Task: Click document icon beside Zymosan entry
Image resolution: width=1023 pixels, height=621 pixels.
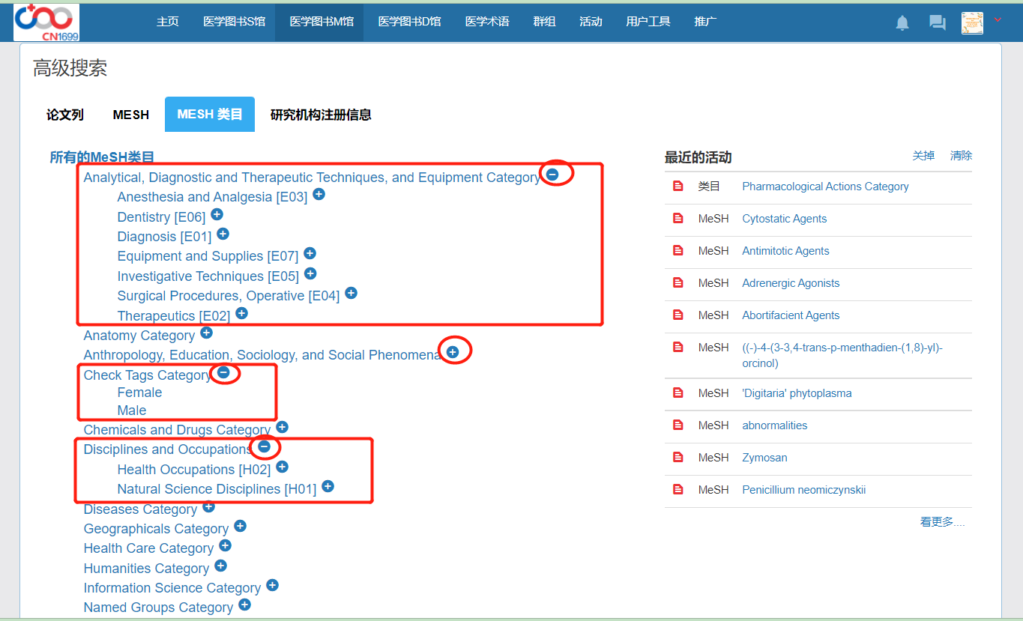Action: (678, 458)
